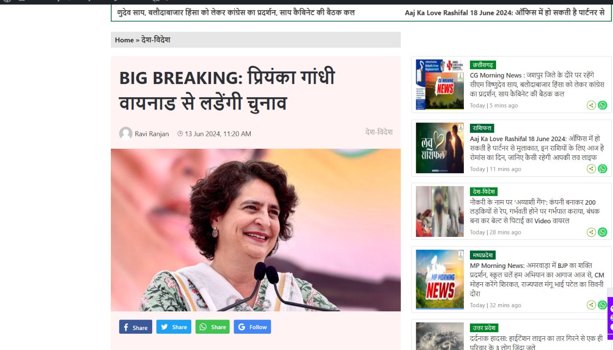Click WhatsApp icon on CG Morning News card
613x350 pixels.
pyautogui.click(x=603, y=105)
